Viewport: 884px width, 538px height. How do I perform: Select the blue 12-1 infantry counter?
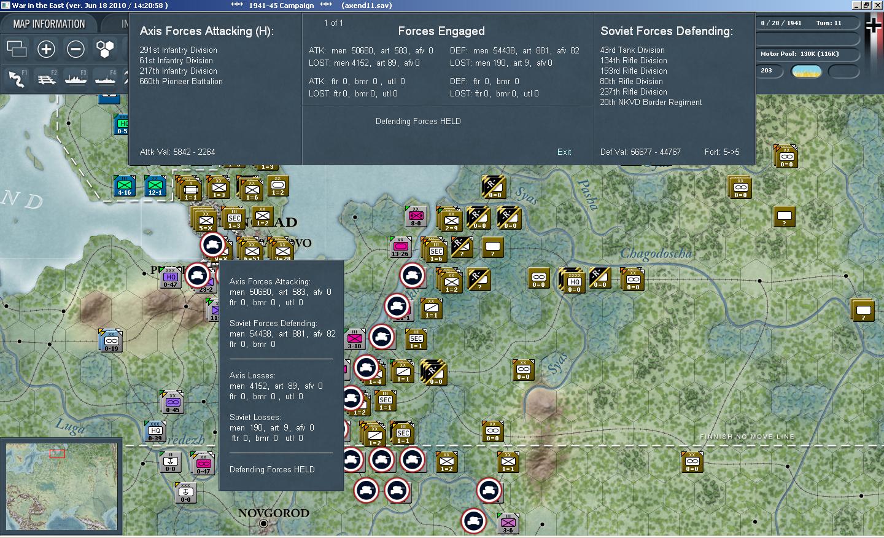[155, 186]
